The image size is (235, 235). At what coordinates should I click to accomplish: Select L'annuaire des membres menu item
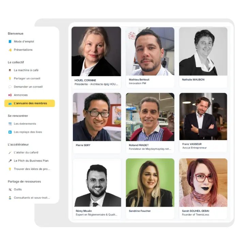30,103
